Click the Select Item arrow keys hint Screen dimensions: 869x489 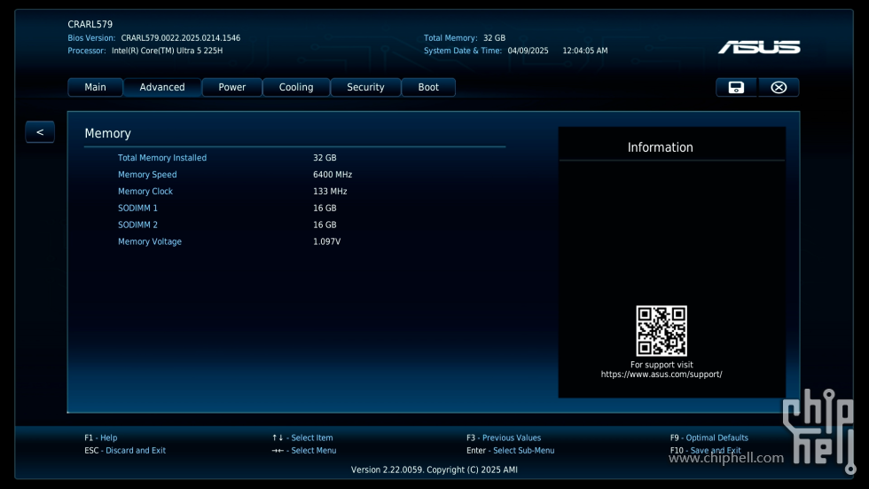click(302, 438)
